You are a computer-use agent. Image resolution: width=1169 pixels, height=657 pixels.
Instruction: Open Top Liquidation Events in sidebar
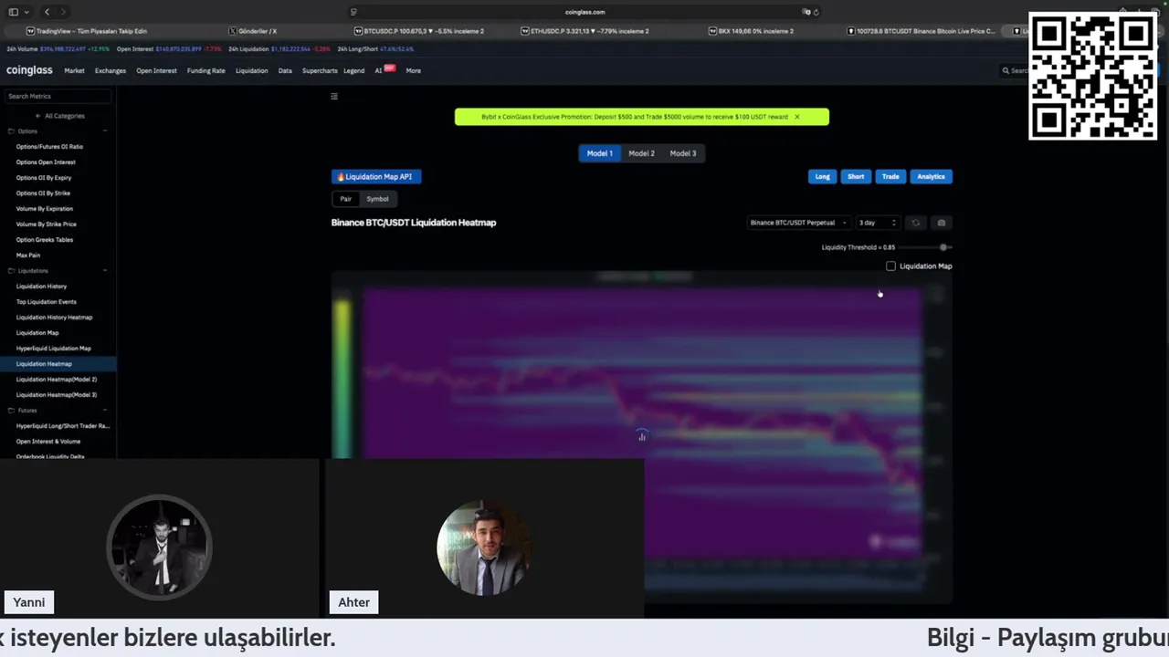point(46,302)
